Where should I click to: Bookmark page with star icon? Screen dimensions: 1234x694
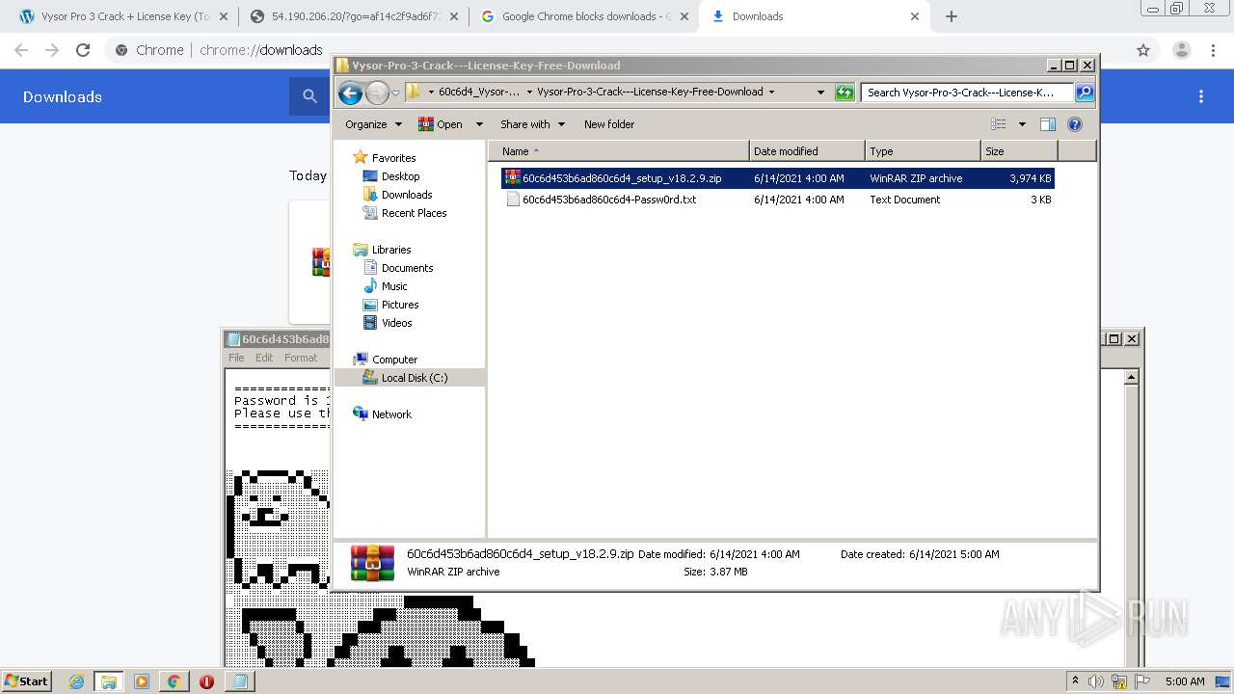coord(1143,50)
